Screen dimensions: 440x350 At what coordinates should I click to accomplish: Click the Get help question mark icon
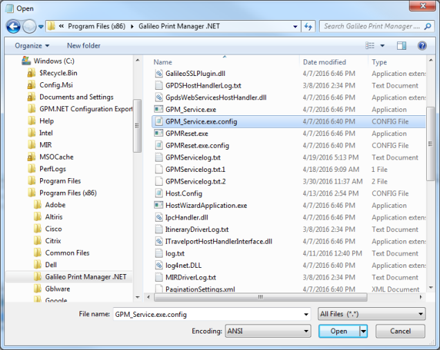coord(422,46)
